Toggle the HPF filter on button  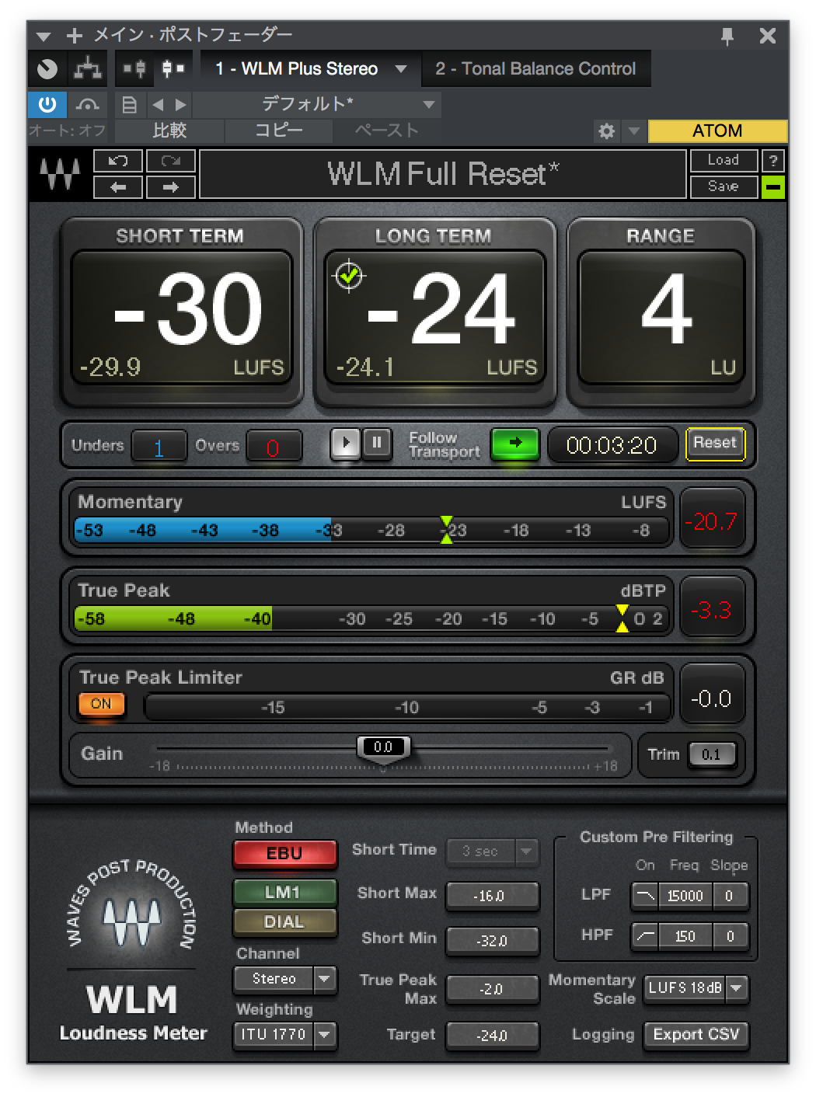point(645,936)
